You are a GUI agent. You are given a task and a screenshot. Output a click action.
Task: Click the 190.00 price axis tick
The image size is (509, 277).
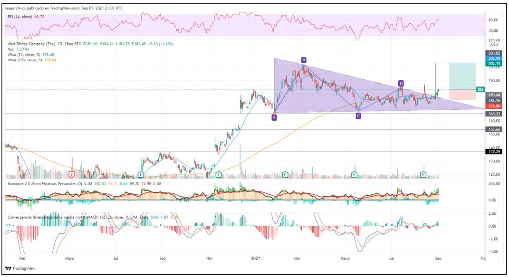[493, 80]
